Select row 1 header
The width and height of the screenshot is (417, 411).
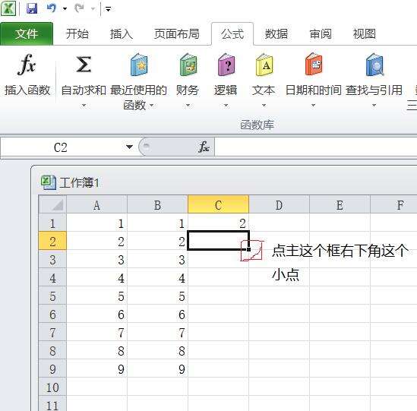pos(52,223)
